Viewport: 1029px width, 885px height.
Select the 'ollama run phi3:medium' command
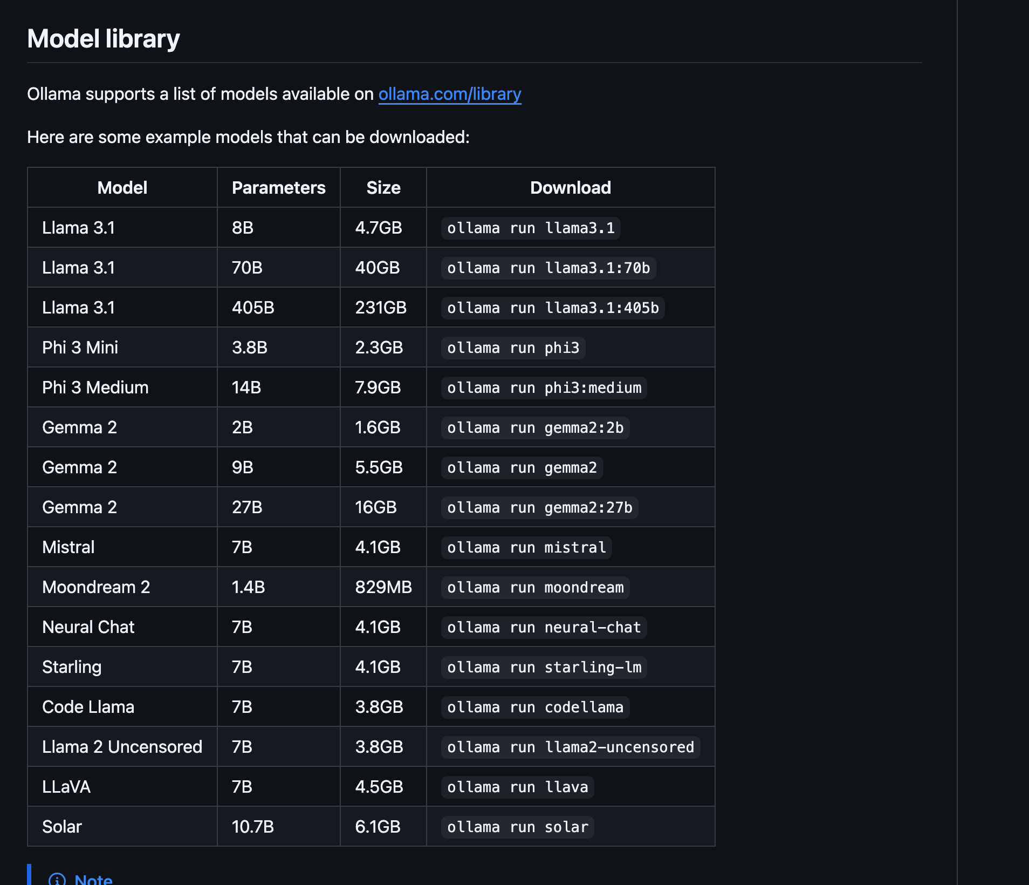pos(544,387)
